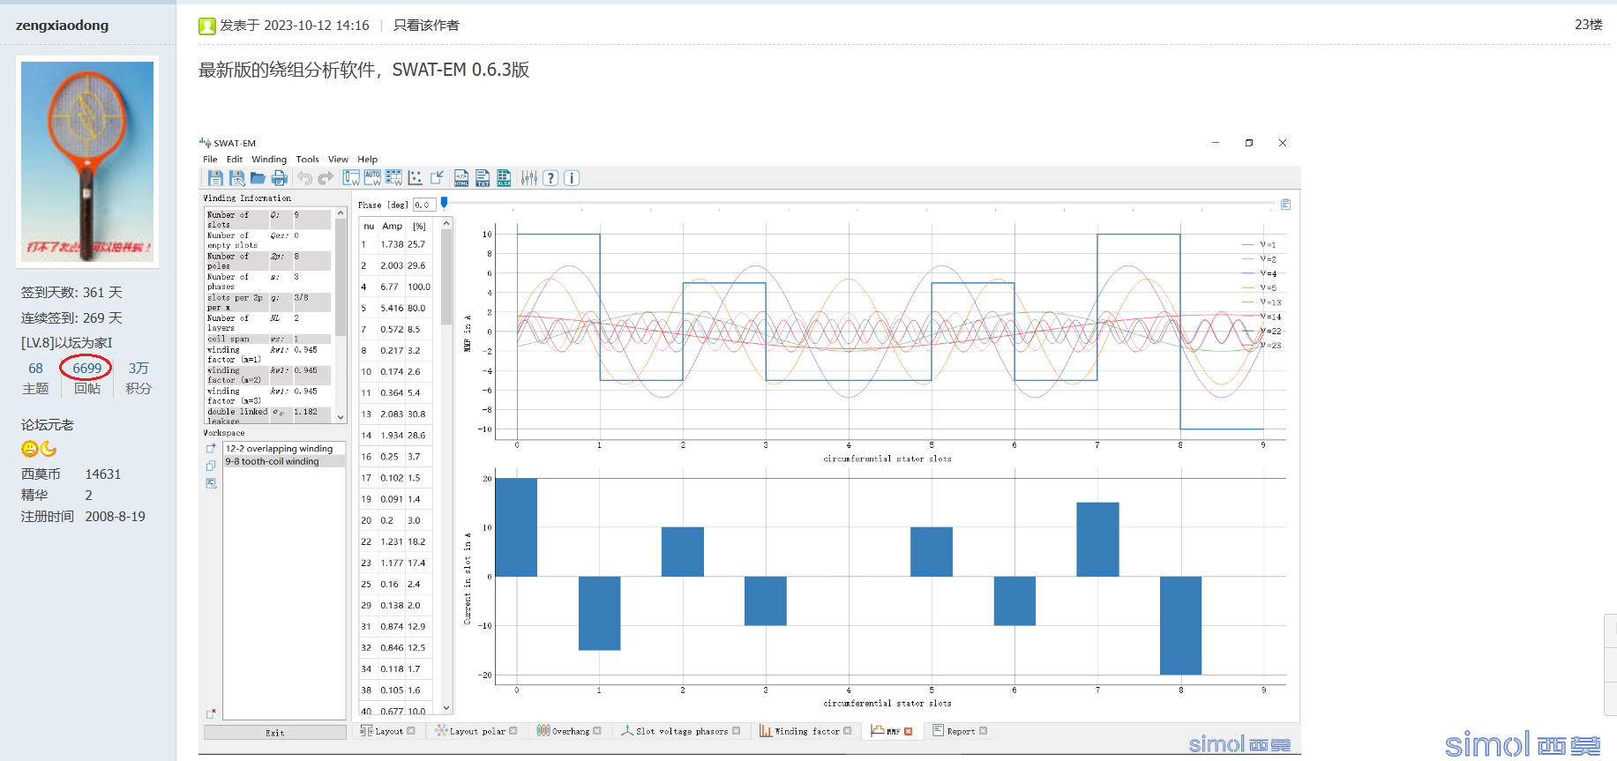
Task: Click the 6699 replies count link
Action: click(x=87, y=369)
